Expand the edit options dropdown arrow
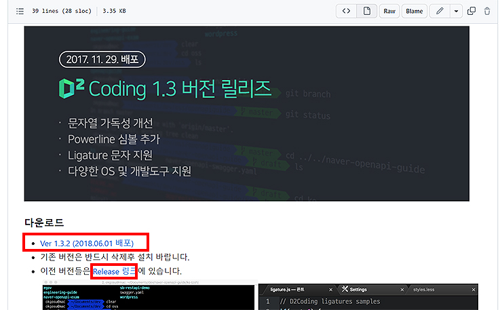The image size is (502, 310). 457,12
